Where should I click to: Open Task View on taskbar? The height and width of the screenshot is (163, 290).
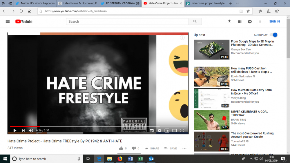click(x=88, y=159)
